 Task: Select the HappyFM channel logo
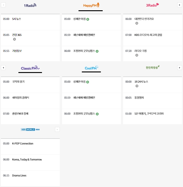91,5
